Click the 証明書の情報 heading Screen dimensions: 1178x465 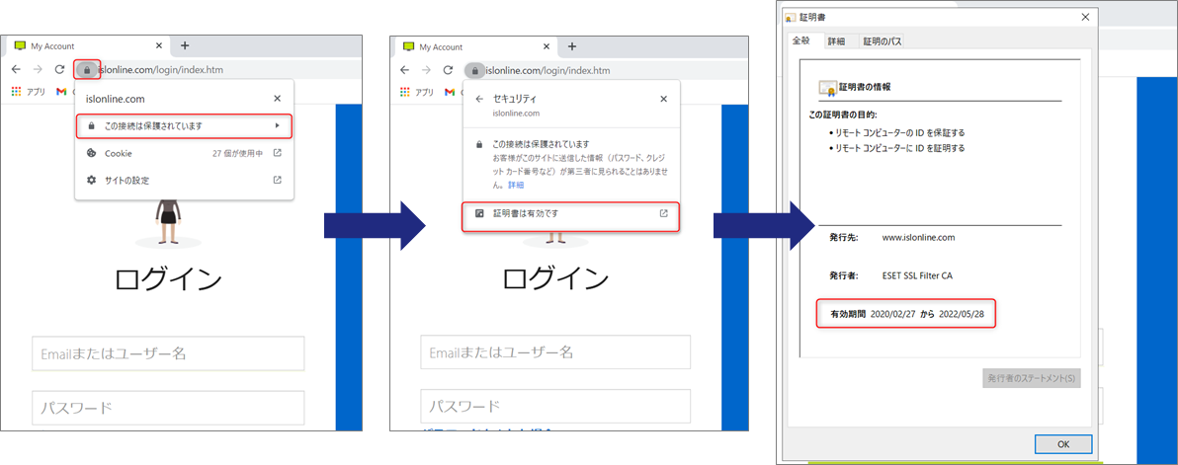tap(865, 86)
